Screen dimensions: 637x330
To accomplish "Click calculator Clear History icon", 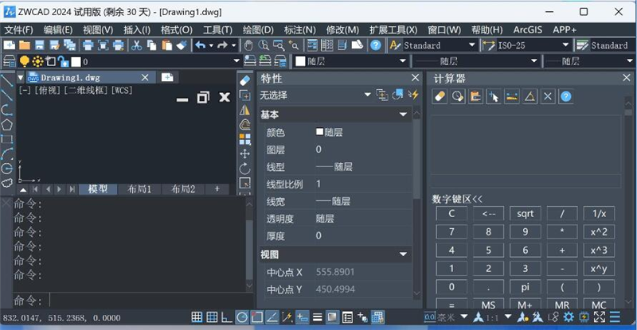I will [458, 96].
